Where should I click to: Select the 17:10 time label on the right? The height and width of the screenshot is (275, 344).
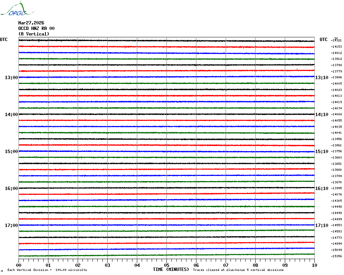coord(321,225)
